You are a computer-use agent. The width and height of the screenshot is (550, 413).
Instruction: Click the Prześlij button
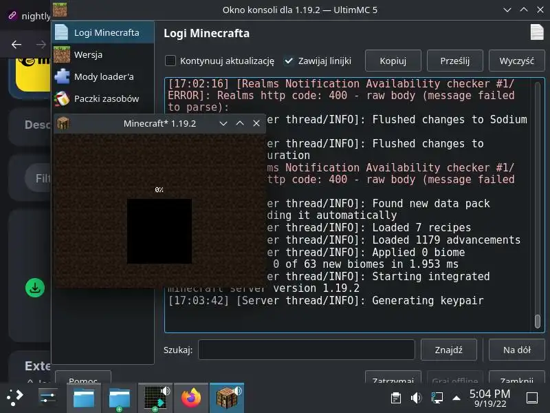455,61
